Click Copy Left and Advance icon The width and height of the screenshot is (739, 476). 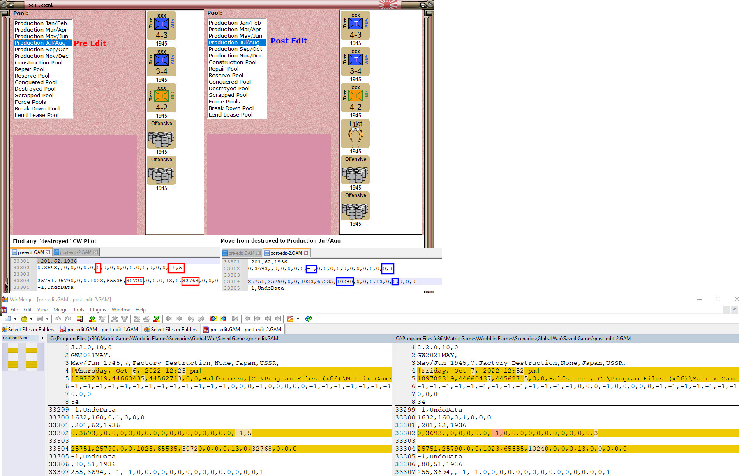click(x=201, y=318)
